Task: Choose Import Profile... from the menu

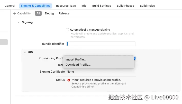Action: 76,60
